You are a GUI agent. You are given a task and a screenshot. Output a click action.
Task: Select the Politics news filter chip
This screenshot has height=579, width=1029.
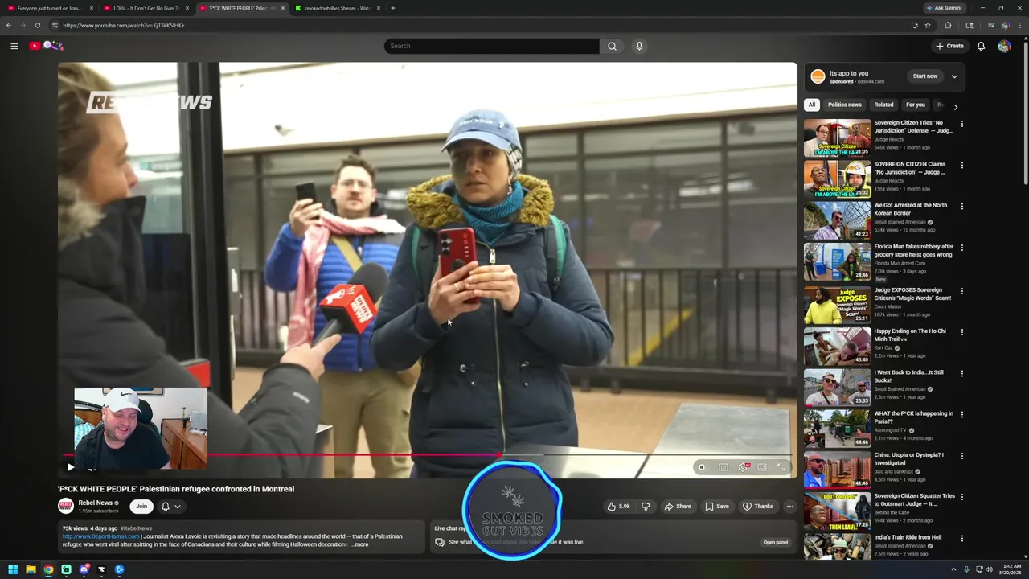coord(844,105)
